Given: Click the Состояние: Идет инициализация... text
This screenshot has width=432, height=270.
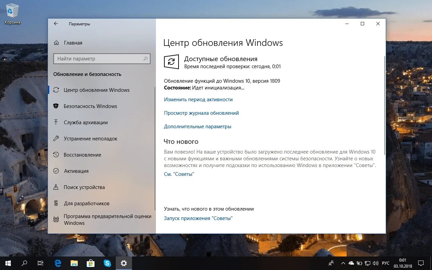Looking at the screenshot, I should coord(204,88).
